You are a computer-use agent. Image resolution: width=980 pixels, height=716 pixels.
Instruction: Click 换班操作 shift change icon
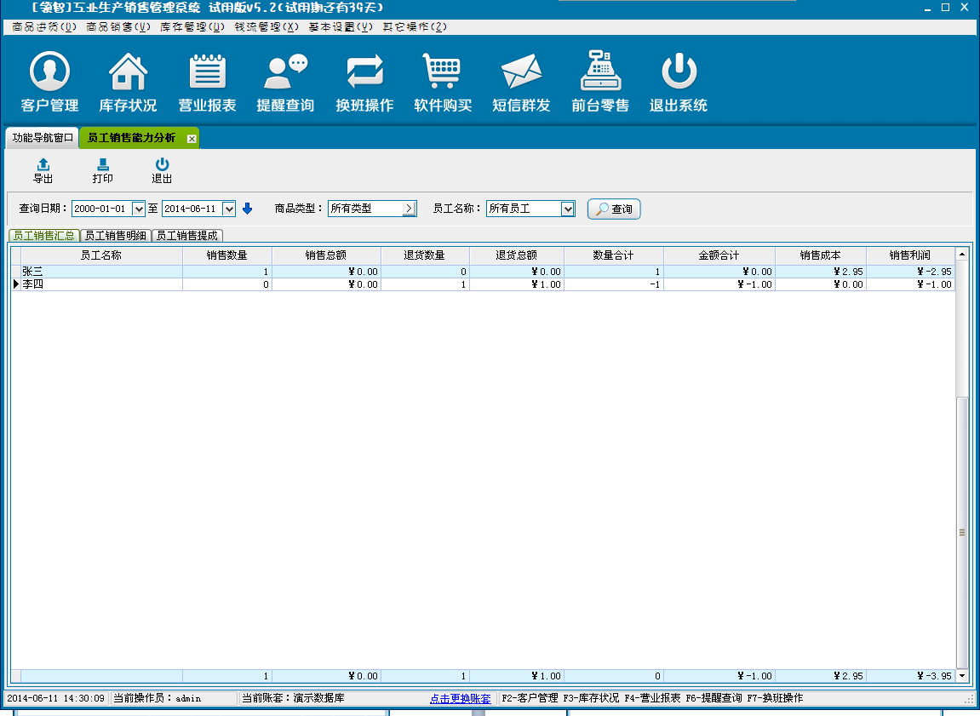pyautogui.click(x=364, y=72)
